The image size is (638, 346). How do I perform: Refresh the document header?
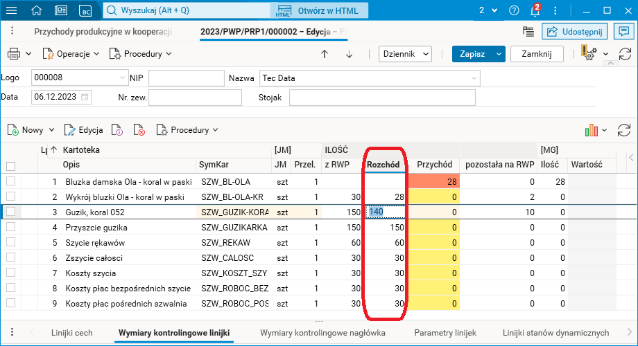click(x=625, y=54)
